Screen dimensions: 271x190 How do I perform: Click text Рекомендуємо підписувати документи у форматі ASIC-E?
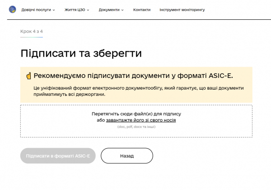tap(133, 76)
